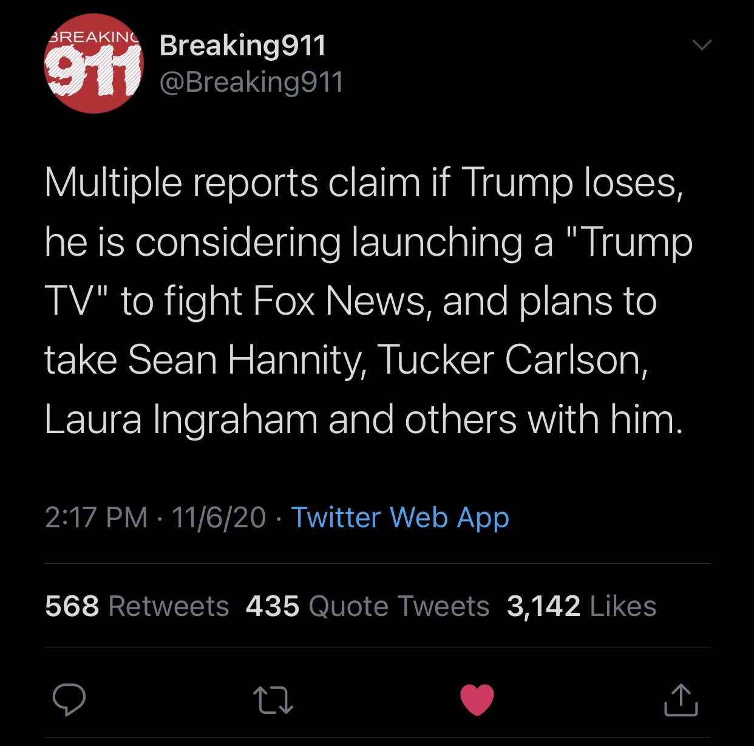Click the Twitter Web App source link
Image resolution: width=754 pixels, height=746 pixels.
400,518
